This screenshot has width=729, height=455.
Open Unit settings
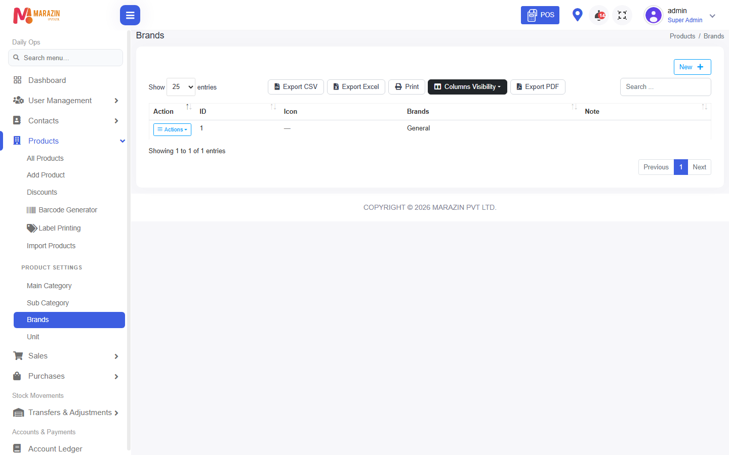tap(33, 337)
